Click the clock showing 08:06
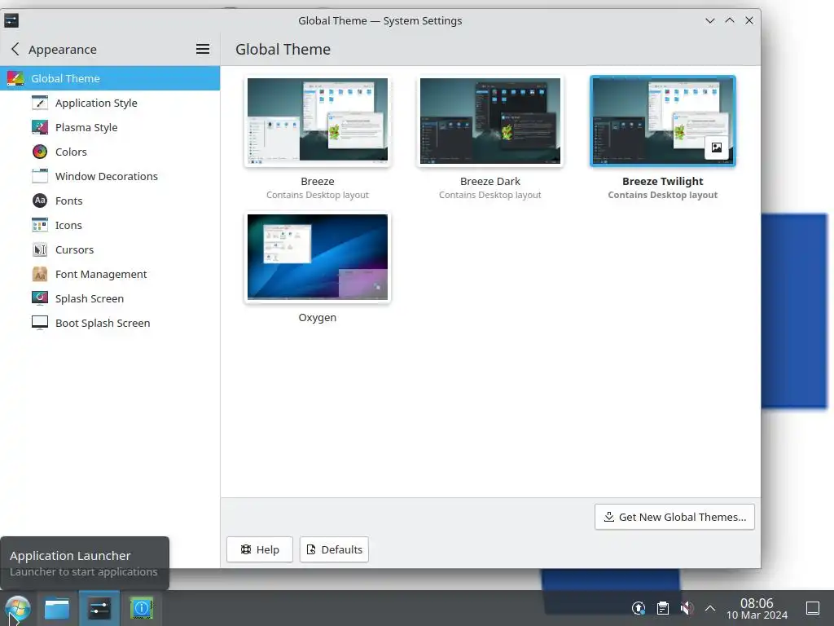This screenshot has width=834, height=626. 757,602
